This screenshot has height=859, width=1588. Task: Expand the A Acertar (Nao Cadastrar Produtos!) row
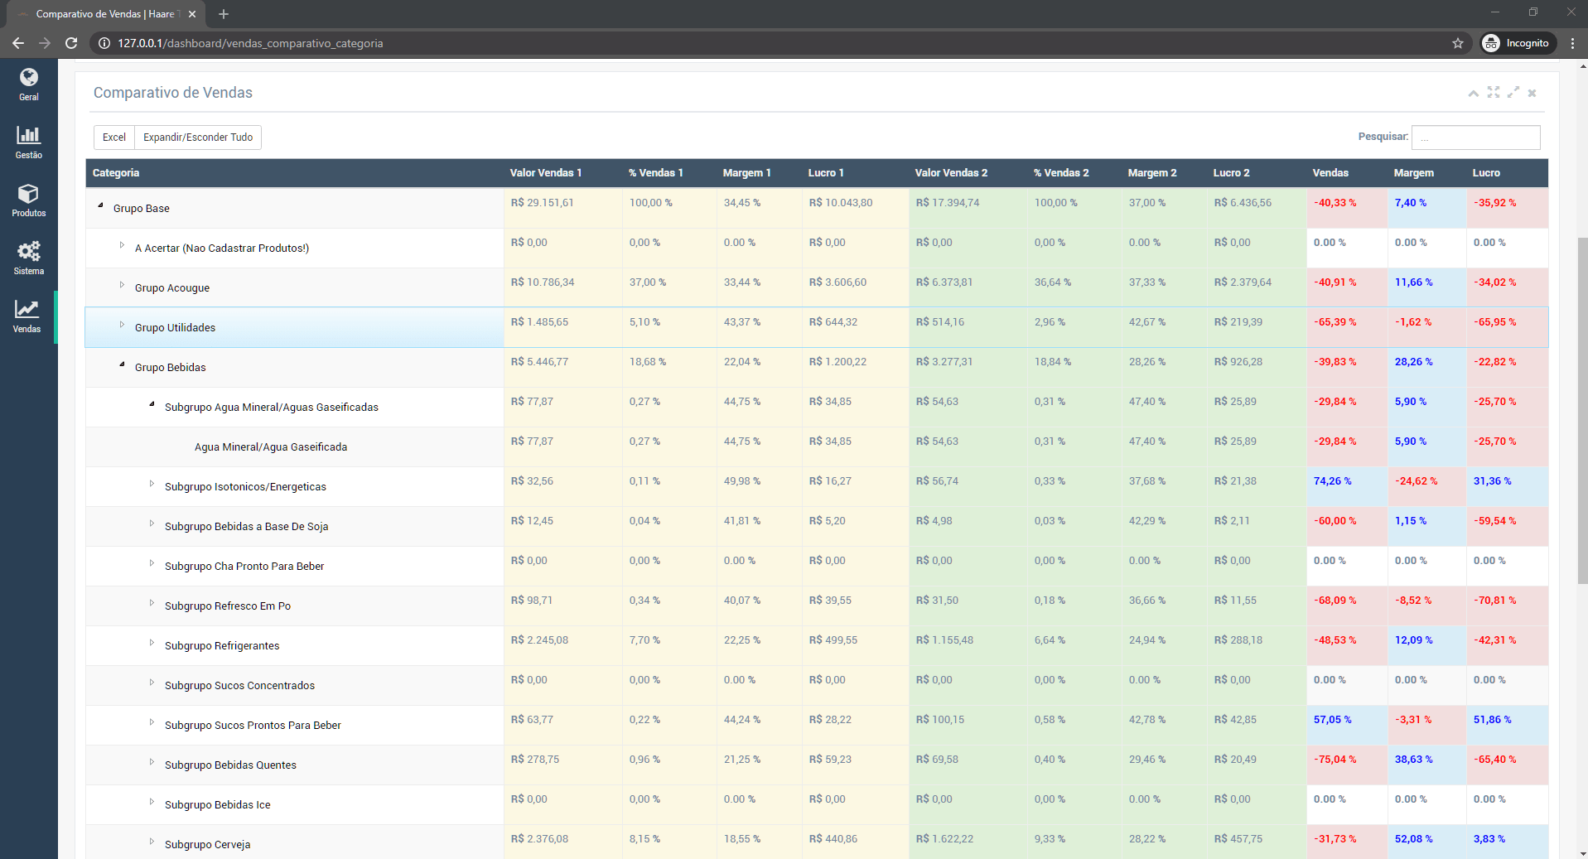[x=122, y=244]
